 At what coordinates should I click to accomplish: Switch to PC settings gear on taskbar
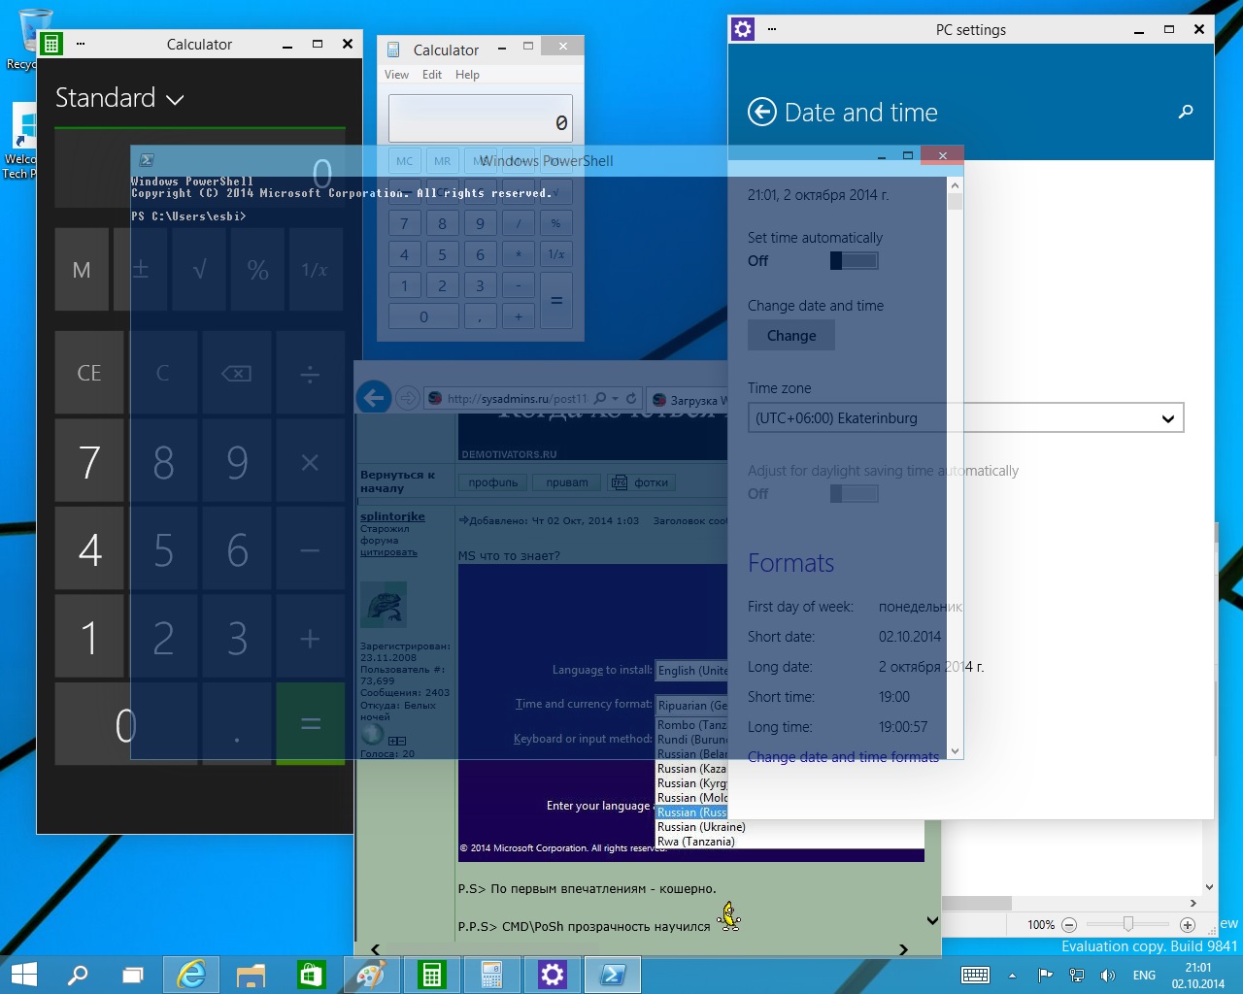[552, 975]
